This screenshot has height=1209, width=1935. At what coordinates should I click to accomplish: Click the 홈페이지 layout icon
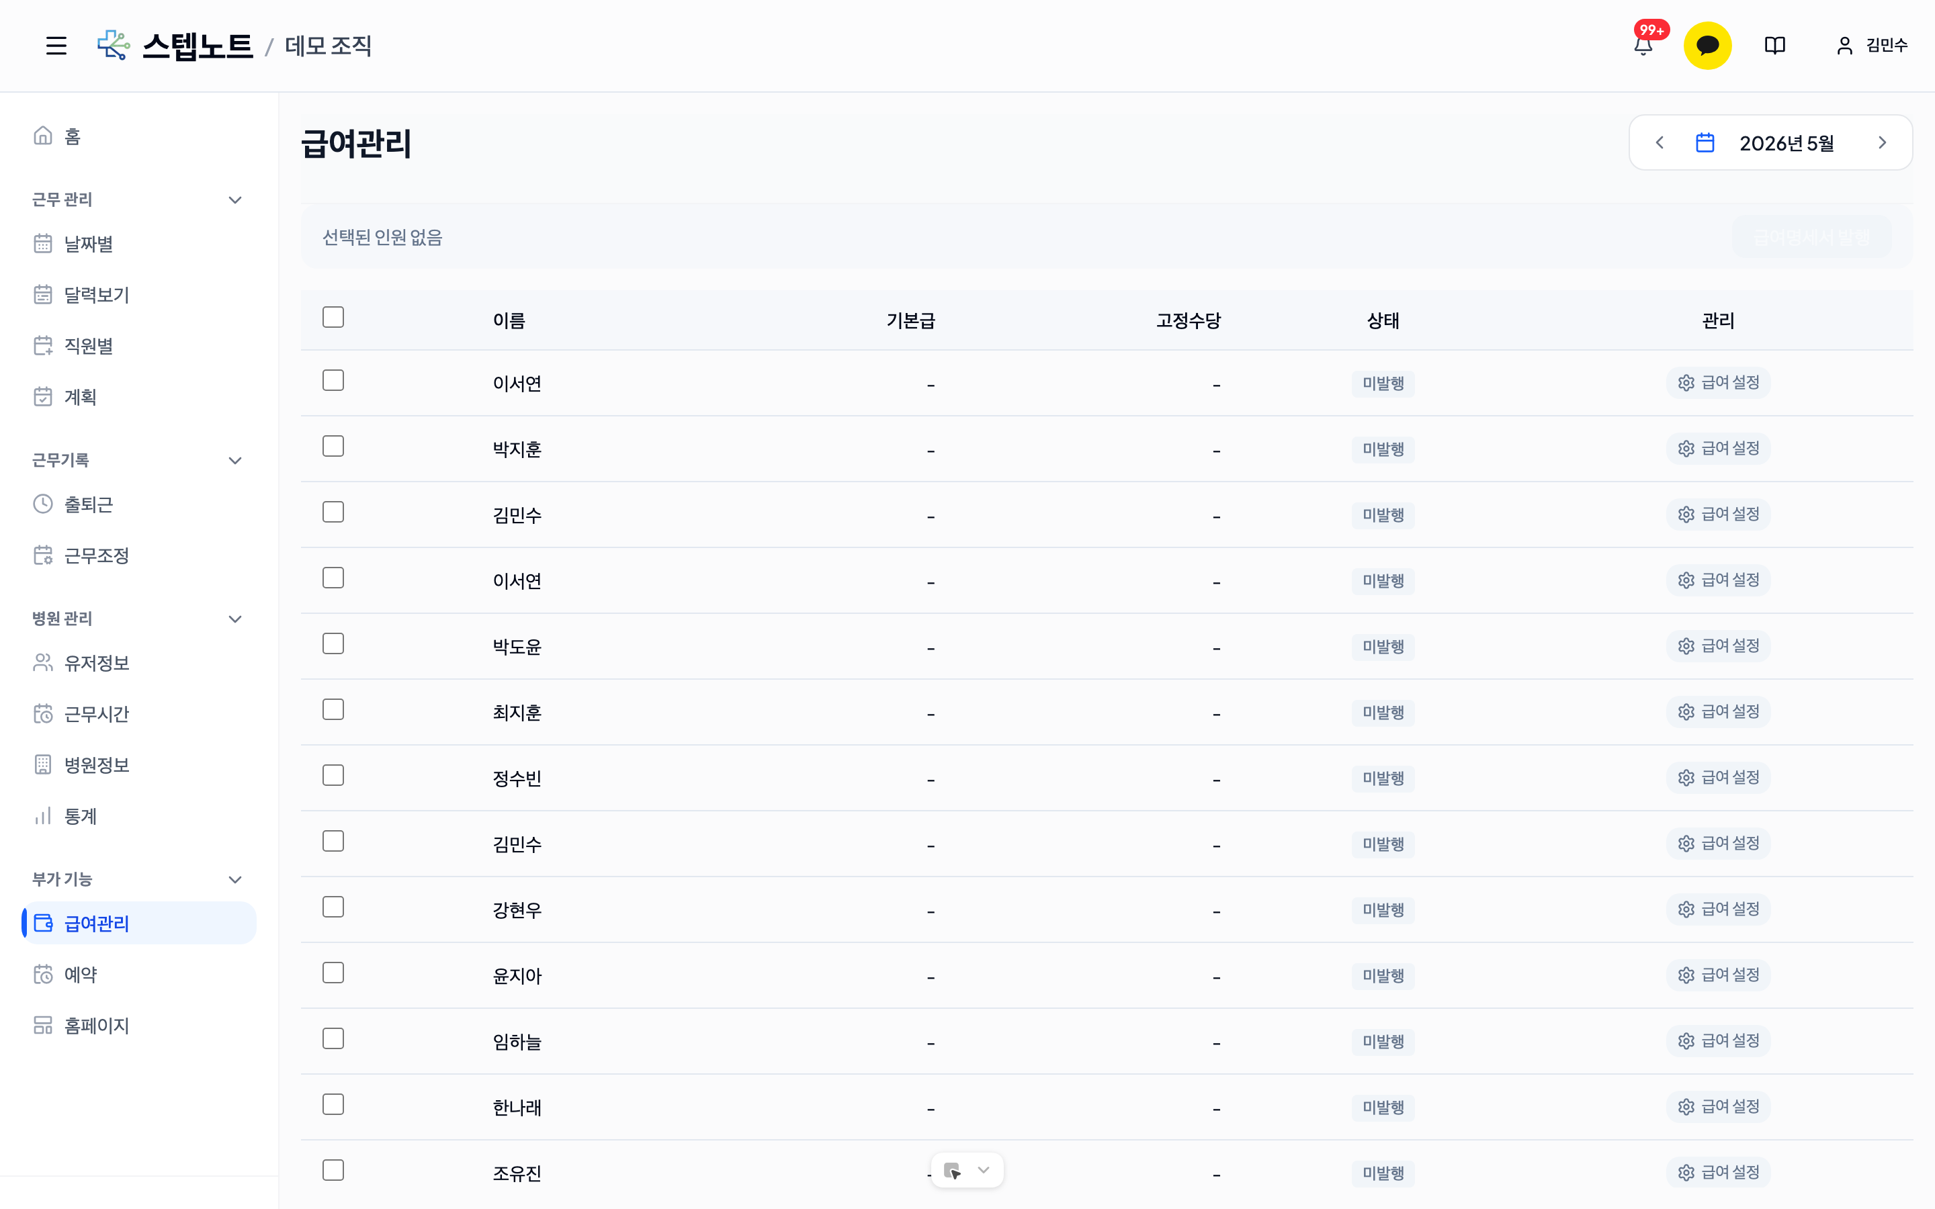point(43,1025)
